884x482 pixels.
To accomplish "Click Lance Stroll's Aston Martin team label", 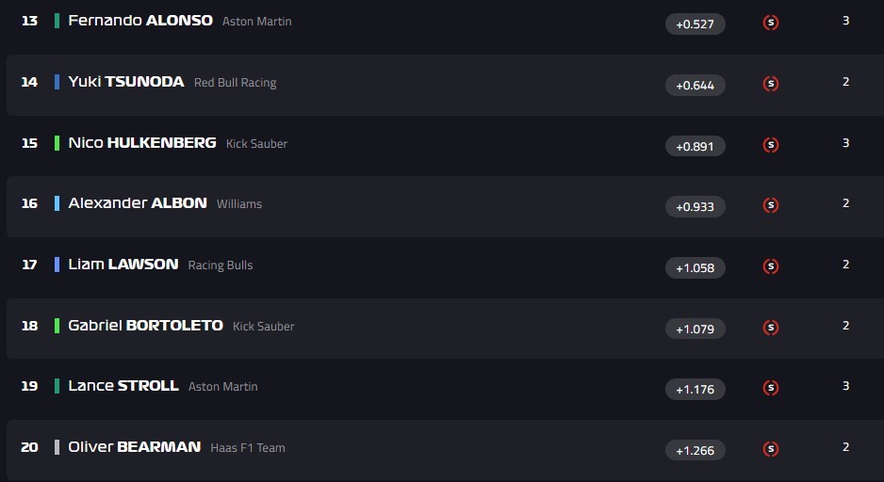I will coord(222,387).
